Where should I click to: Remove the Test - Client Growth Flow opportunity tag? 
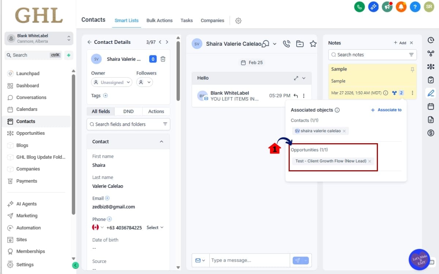coord(369,161)
